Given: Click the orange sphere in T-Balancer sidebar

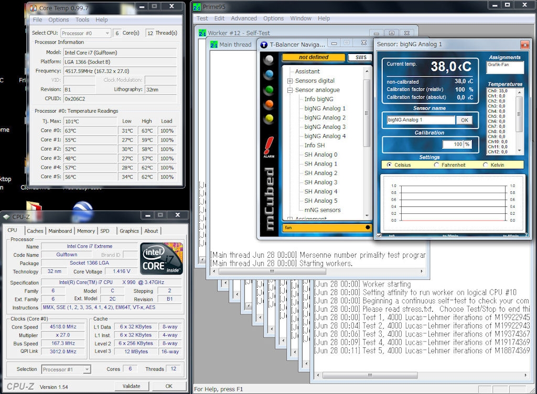Looking at the screenshot, I should tap(269, 104).
